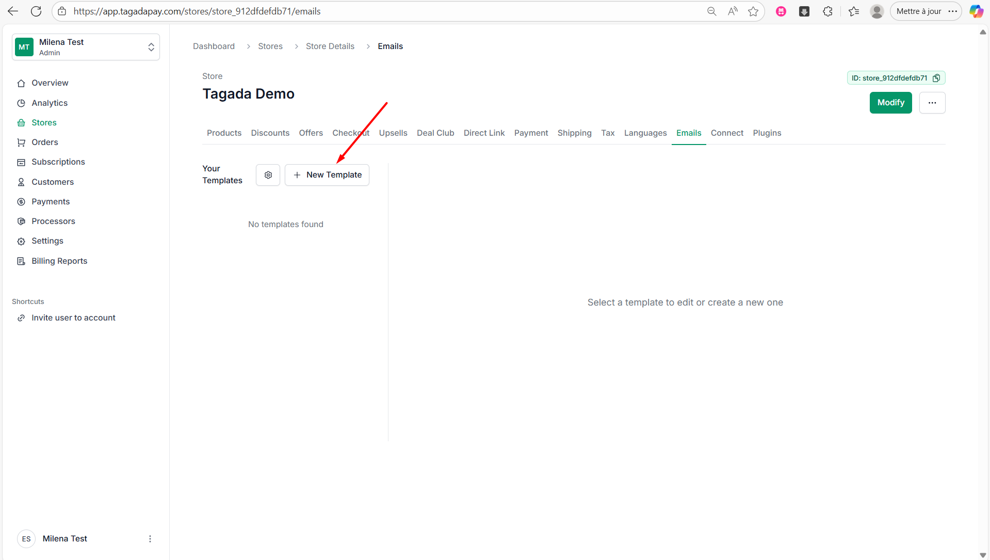This screenshot has height=560, width=990.
Task: Open the browser extensions puzzle icon
Action: tap(827, 11)
